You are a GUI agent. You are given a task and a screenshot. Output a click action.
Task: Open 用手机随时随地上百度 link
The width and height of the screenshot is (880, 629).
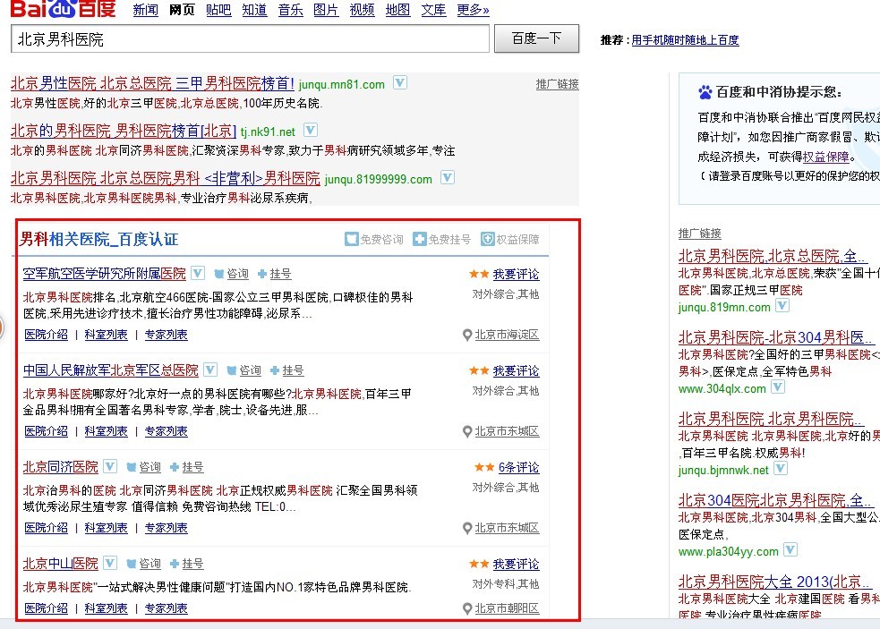[x=685, y=40]
